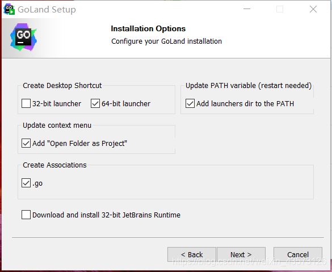Go to the previous step with Back

[192, 254]
